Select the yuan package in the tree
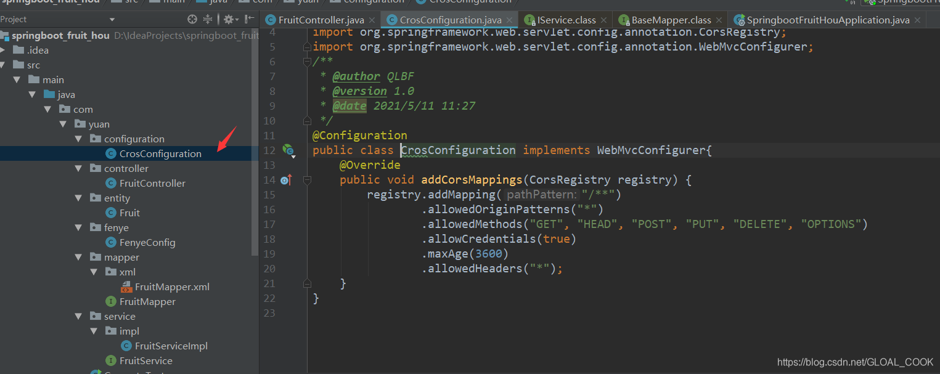The width and height of the screenshot is (940, 374). 99,124
